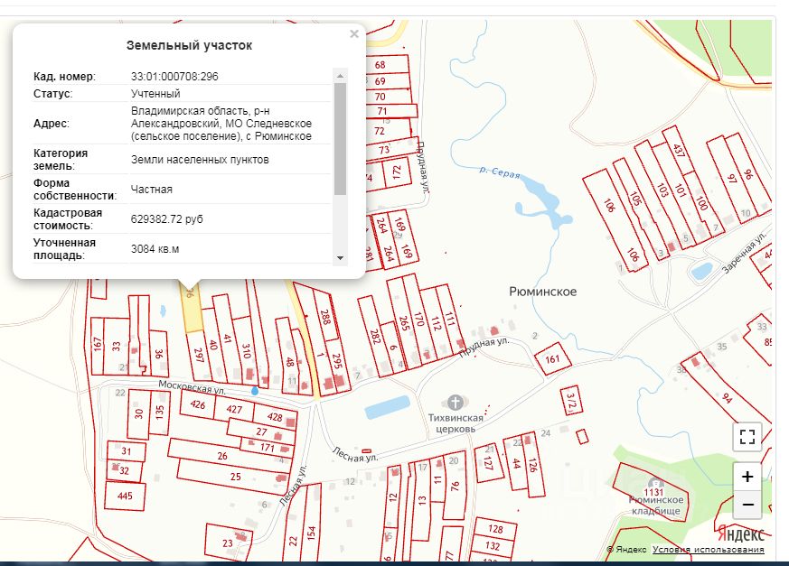Screen dimensions: 789x566
Task: Select parcel 172 on the map
Action: tap(397, 172)
